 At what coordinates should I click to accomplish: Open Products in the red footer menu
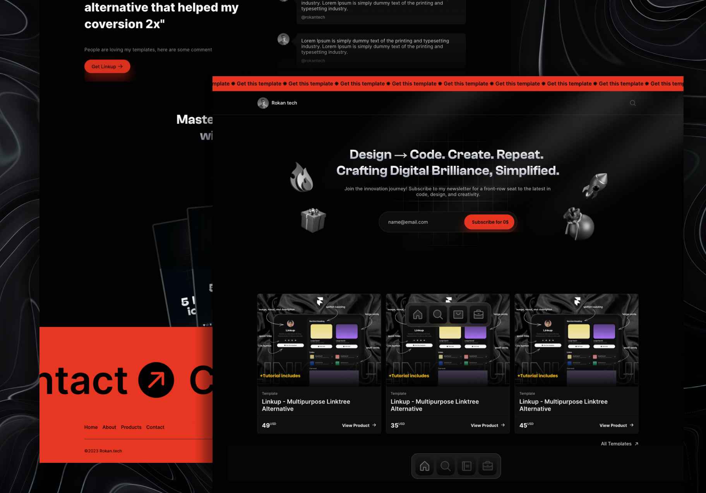[131, 427]
